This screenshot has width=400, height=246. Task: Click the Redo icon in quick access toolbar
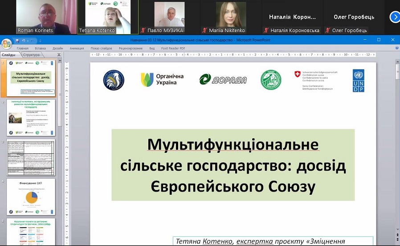[x=32, y=41]
